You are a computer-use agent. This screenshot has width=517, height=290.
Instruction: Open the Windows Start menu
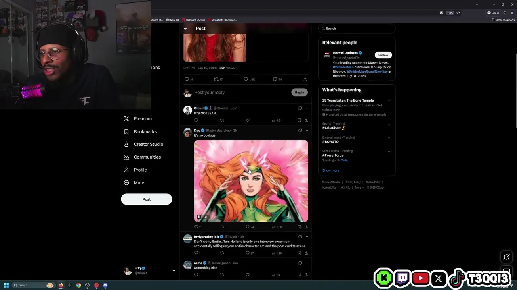[x=6, y=285]
